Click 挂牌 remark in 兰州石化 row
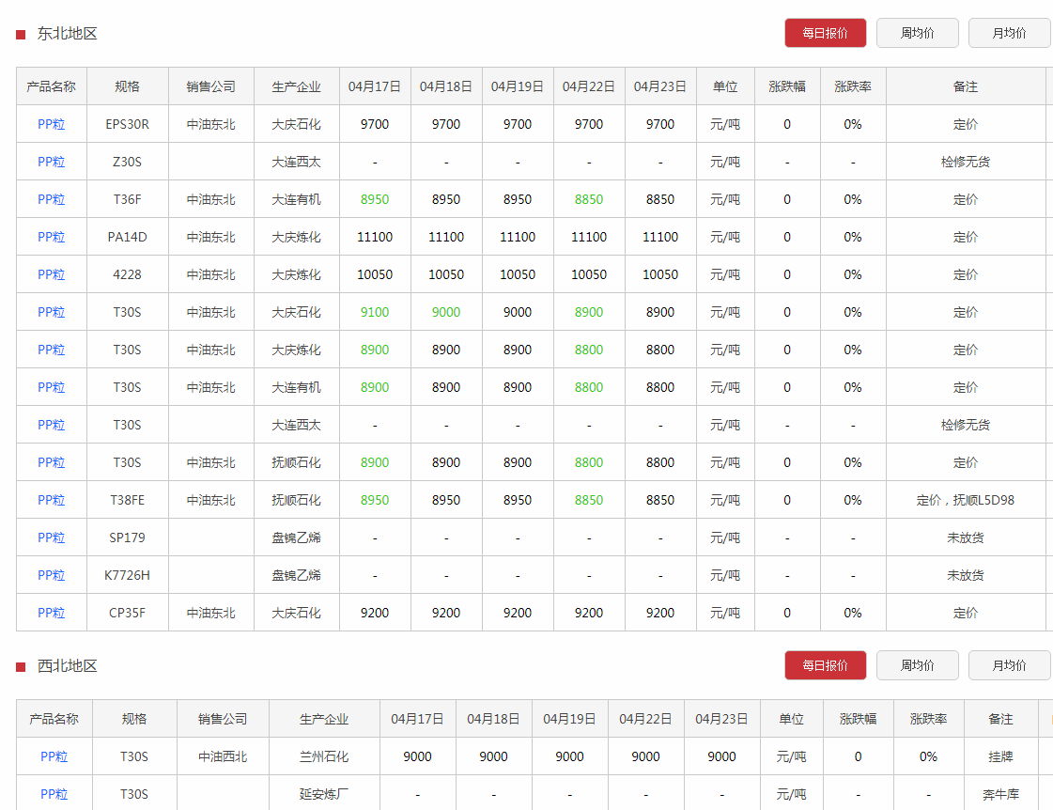 click(x=1000, y=757)
